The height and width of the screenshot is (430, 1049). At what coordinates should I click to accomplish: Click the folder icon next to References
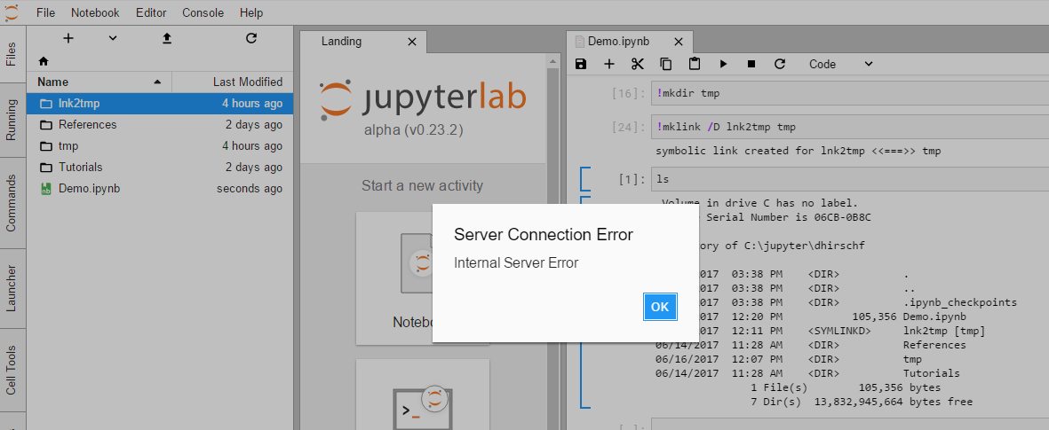(45, 125)
